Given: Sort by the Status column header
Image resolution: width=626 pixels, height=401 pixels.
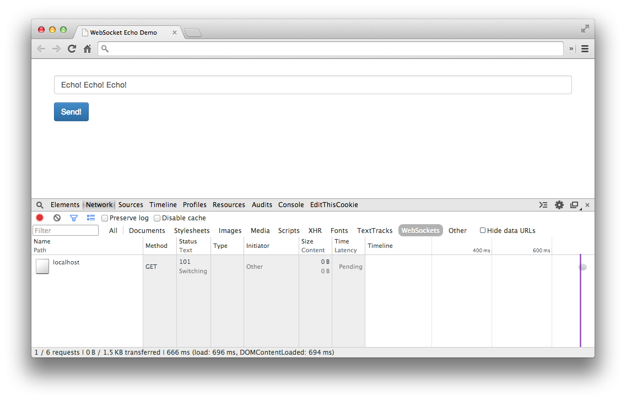Looking at the screenshot, I should pos(193,246).
